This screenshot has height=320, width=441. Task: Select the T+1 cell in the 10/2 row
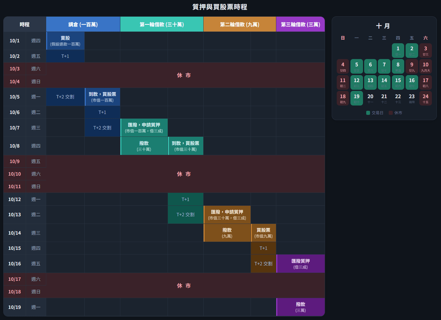pos(65,56)
